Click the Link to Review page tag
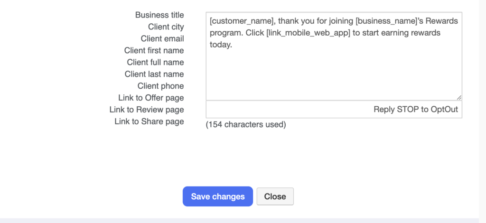 point(147,110)
